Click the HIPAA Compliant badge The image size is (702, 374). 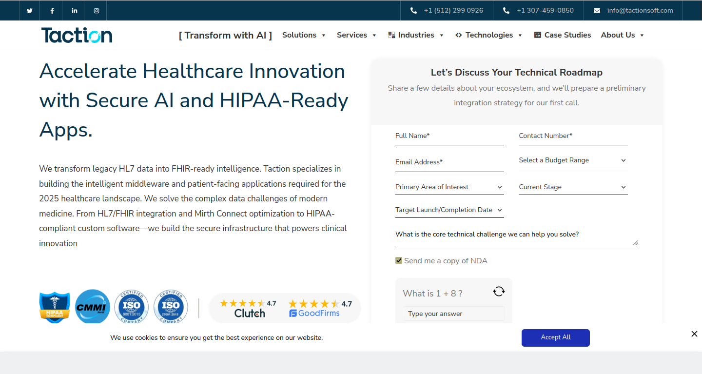point(55,307)
